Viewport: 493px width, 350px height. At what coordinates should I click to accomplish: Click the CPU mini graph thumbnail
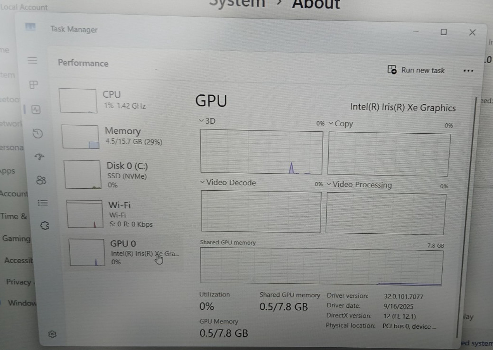click(x=78, y=101)
